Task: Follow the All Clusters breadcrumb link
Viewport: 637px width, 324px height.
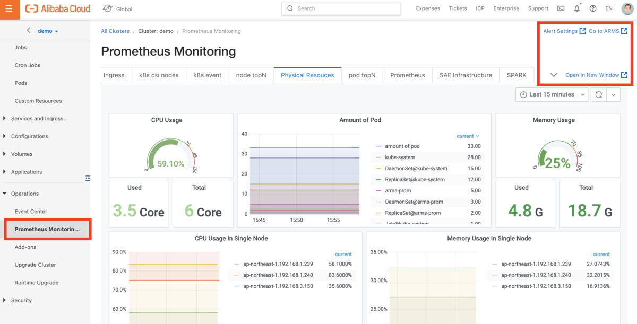Action: click(115, 31)
